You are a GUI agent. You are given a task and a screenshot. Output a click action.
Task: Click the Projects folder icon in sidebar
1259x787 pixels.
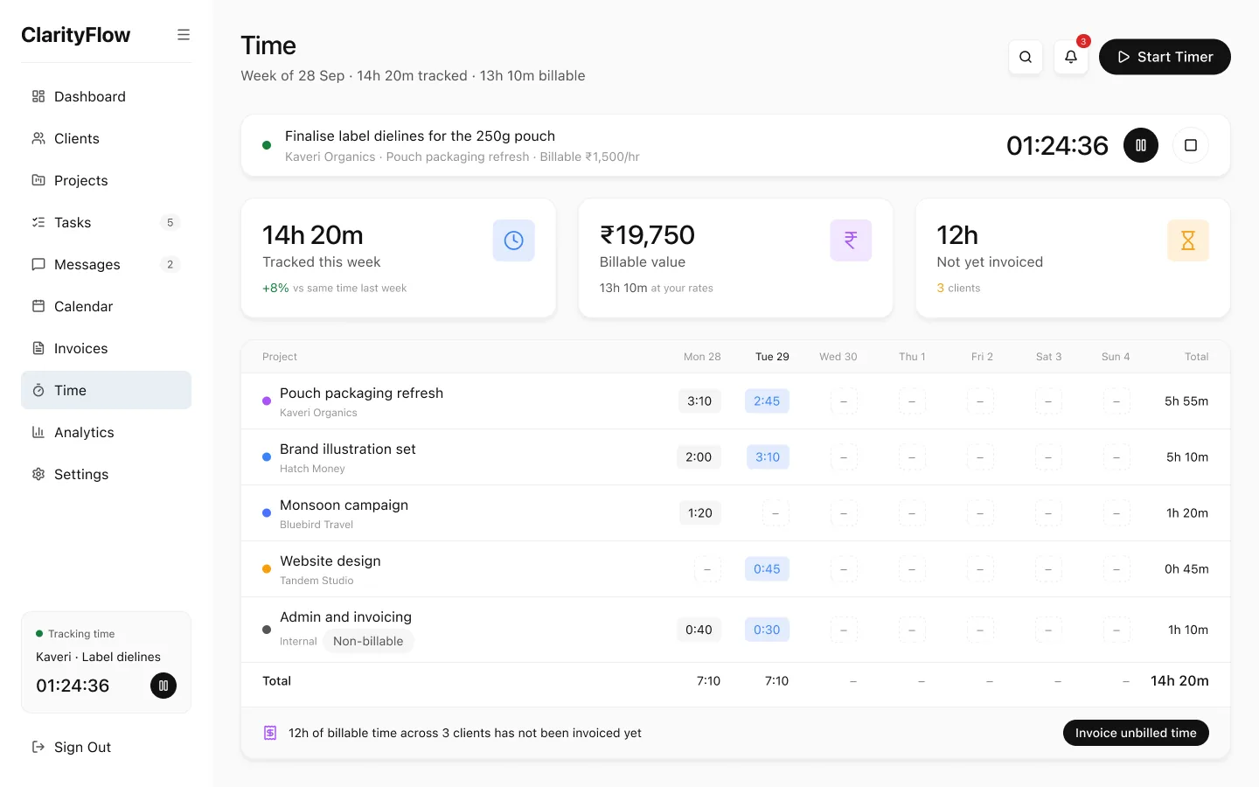coord(38,180)
